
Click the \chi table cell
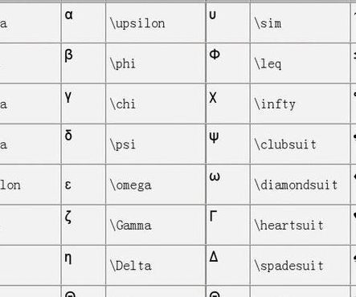click(x=156, y=104)
